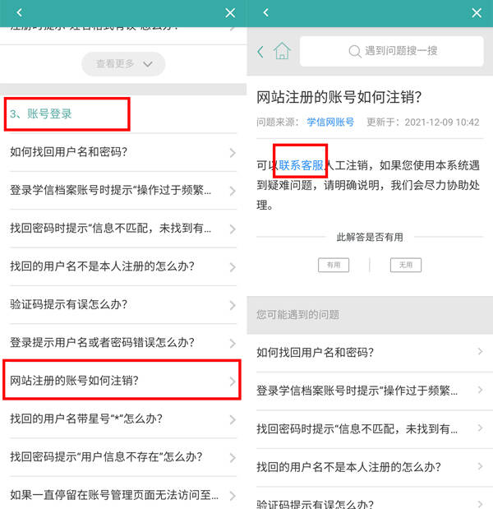Close the left panel with X icon
This screenshot has height=509, width=493.
[230, 13]
